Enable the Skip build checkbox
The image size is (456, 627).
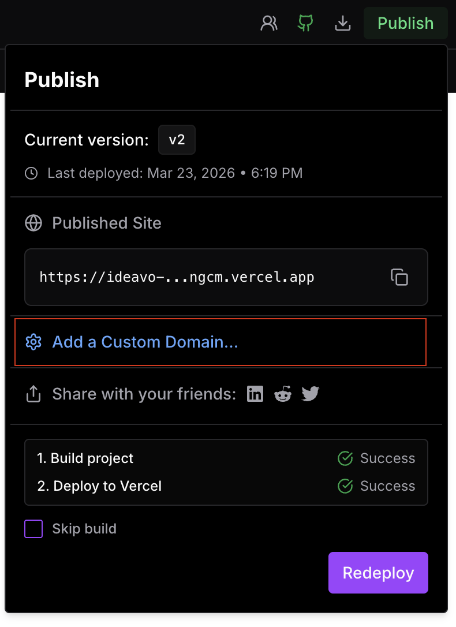[x=33, y=529]
